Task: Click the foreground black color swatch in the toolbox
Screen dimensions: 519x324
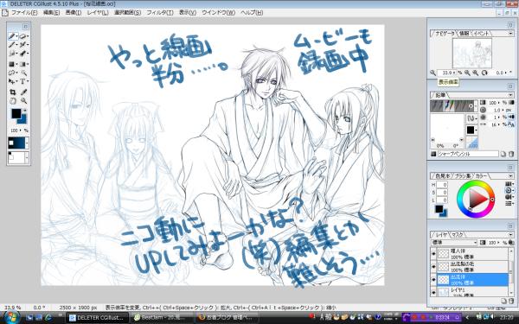Action: [x=16, y=114]
